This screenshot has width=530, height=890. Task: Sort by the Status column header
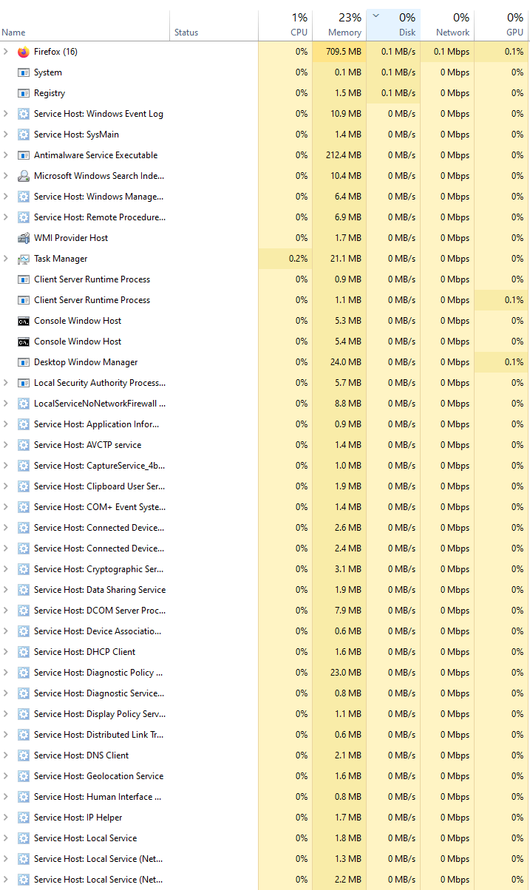[x=214, y=25]
